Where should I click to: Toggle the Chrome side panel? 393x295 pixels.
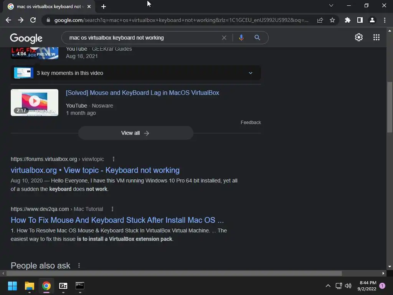tap(360, 20)
